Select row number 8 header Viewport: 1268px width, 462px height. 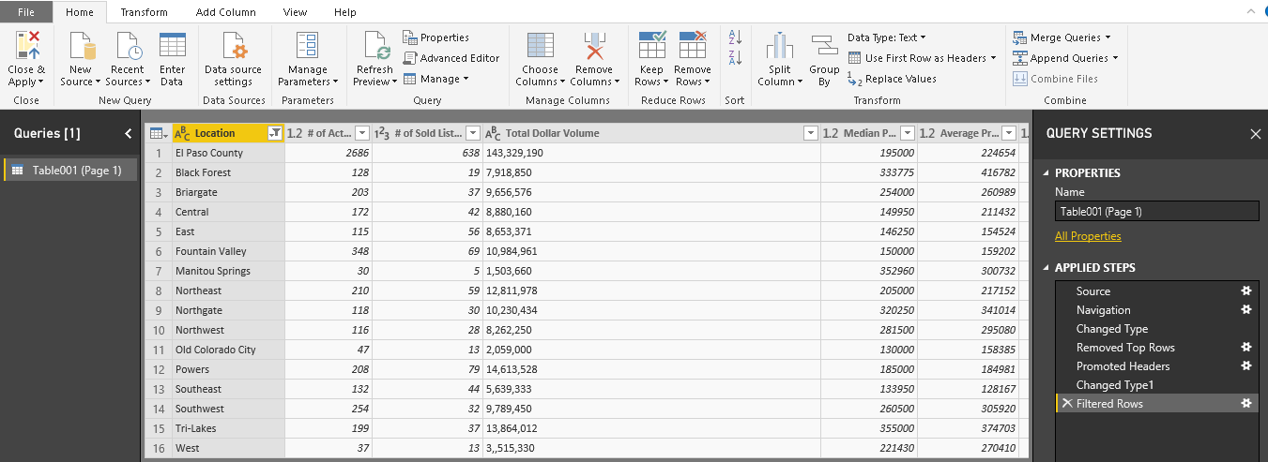point(159,291)
